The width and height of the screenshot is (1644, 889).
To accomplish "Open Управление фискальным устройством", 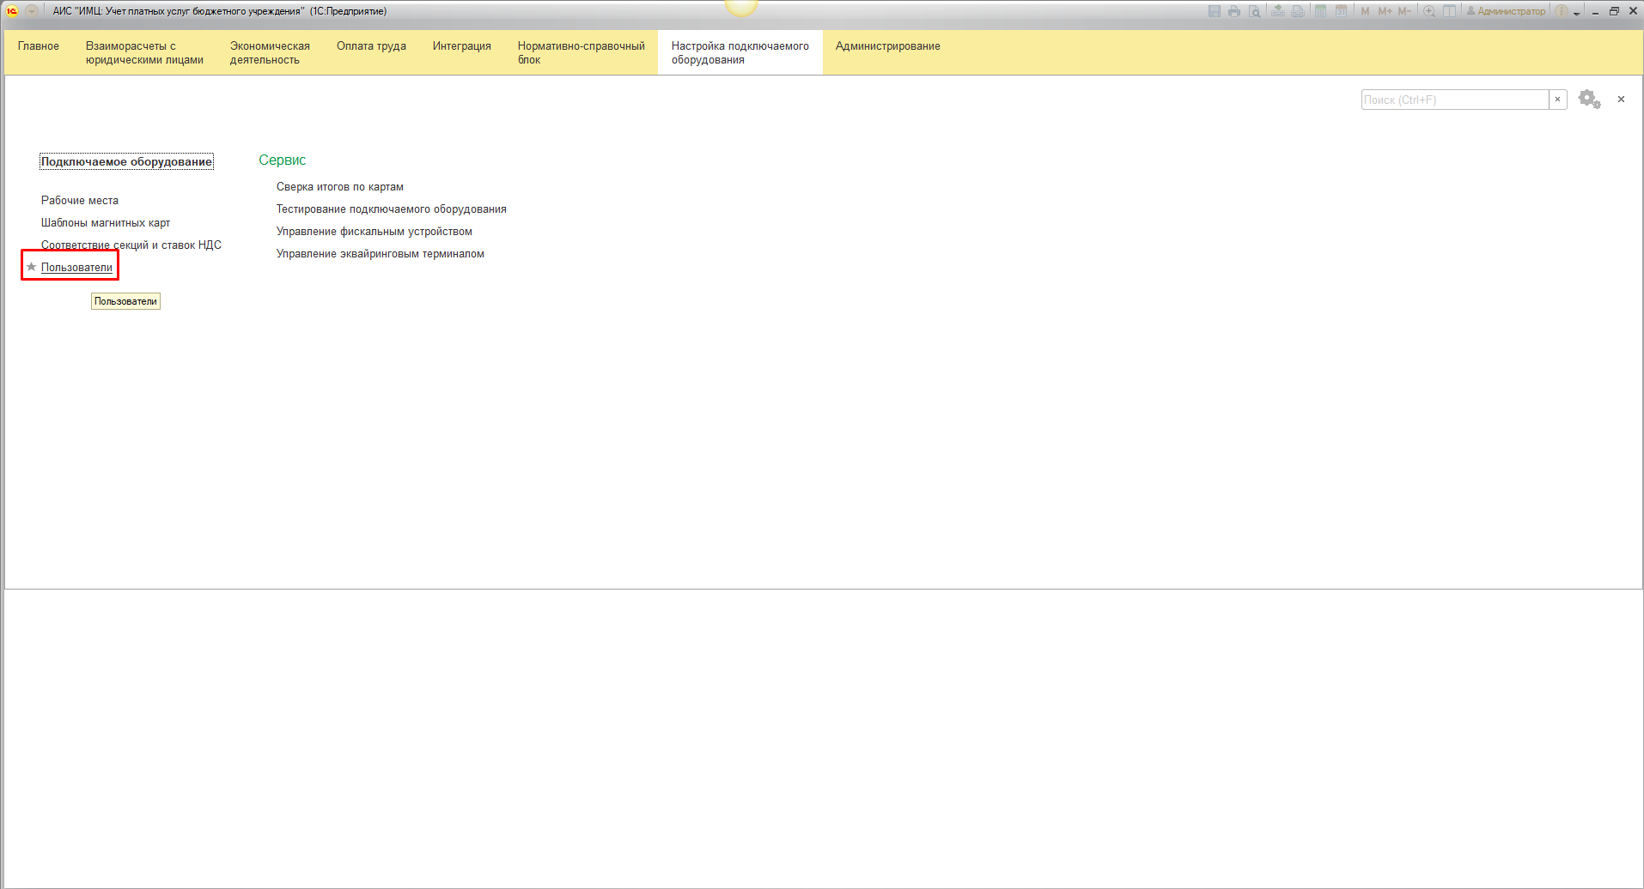I will click(x=374, y=232).
